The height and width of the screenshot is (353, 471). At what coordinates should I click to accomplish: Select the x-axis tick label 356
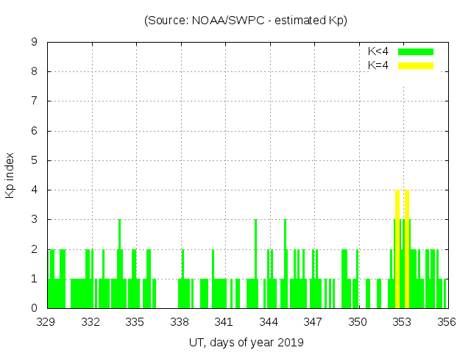pyautogui.click(x=446, y=322)
